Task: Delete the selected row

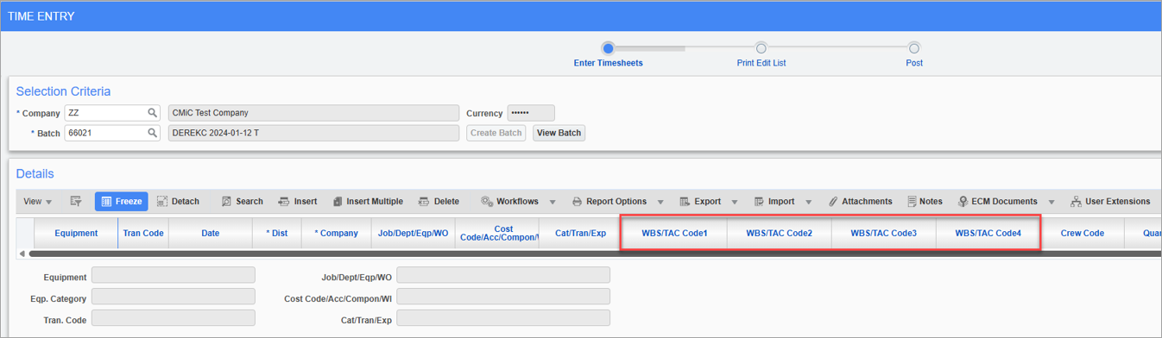Action: [439, 202]
